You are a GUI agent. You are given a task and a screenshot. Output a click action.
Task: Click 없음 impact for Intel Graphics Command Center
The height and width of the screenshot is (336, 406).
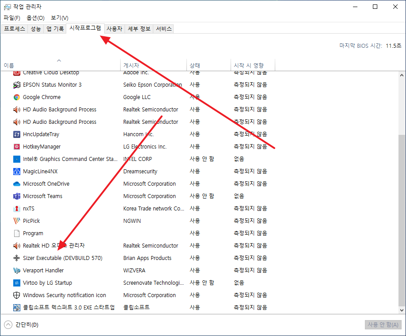pyautogui.click(x=239, y=159)
